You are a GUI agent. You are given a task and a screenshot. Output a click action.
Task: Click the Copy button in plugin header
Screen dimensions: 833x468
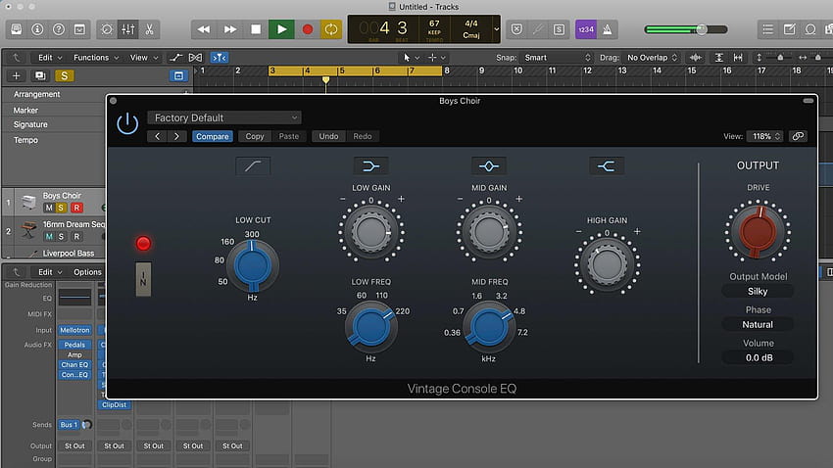pos(255,136)
